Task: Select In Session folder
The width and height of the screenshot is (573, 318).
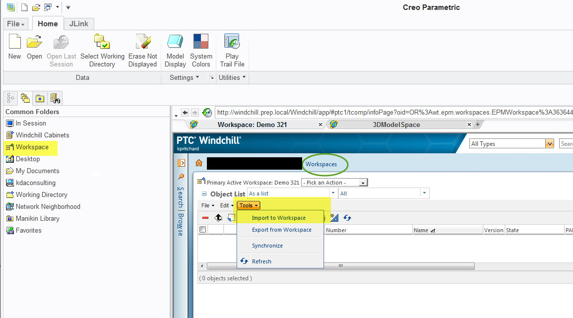Action: click(31, 123)
